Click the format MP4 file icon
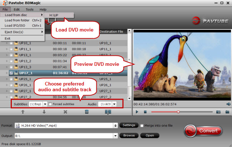This screenshot has width=232, height=147. point(18,126)
